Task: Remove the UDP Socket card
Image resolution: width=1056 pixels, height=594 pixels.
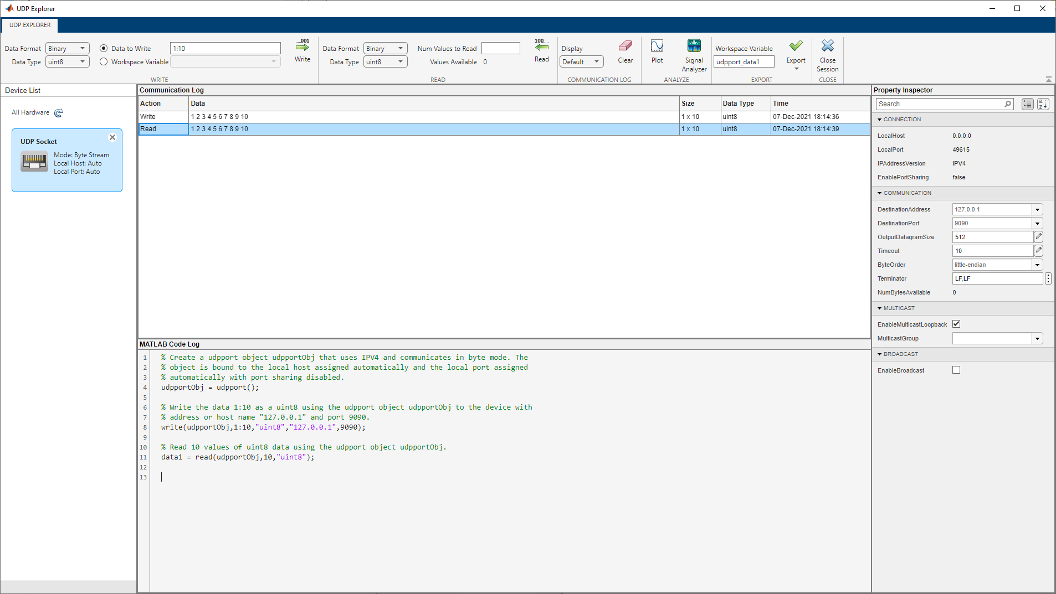Action: click(112, 137)
